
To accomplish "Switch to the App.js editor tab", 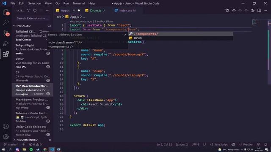I will tap(68, 11).
